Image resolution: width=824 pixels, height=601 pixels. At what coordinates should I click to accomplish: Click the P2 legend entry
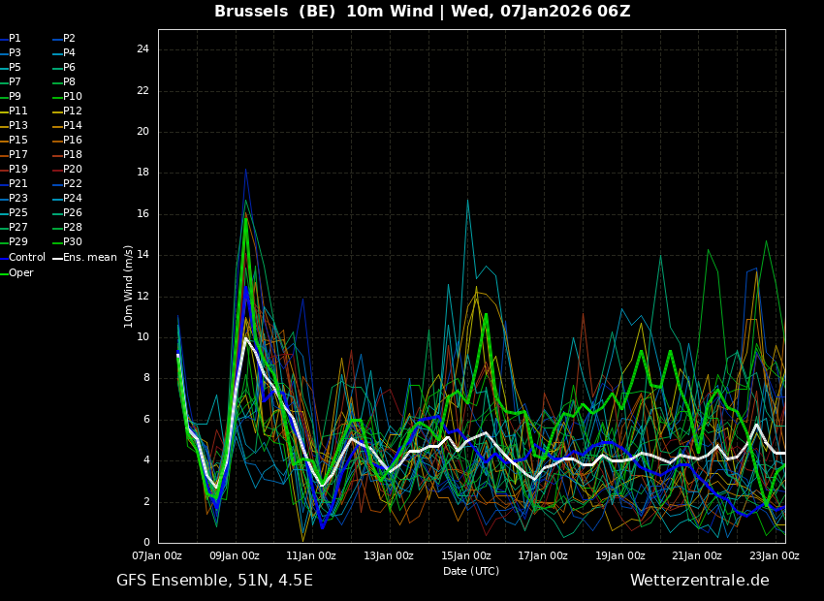[x=64, y=39]
